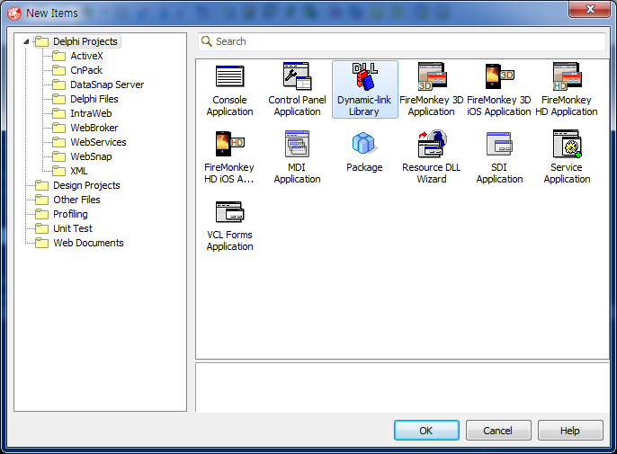The height and width of the screenshot is (454, 617).
Task: Collapse the Delphi Projects tree node
Action: 26,41
